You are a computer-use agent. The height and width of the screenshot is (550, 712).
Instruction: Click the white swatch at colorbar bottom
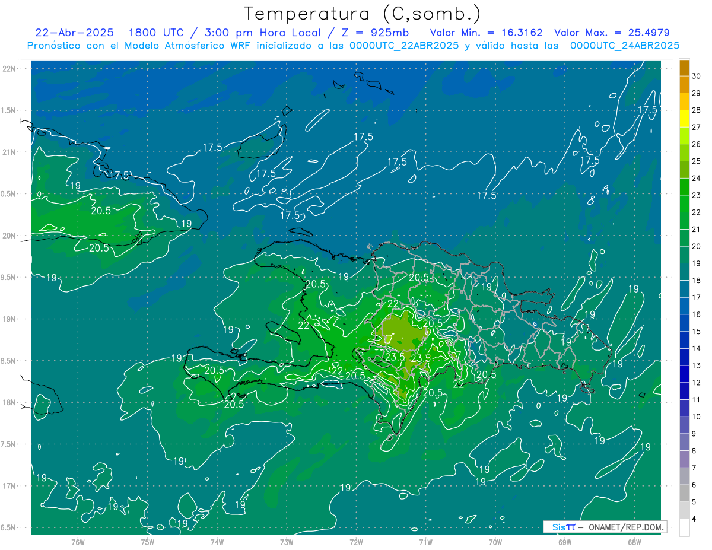[684, 528]
